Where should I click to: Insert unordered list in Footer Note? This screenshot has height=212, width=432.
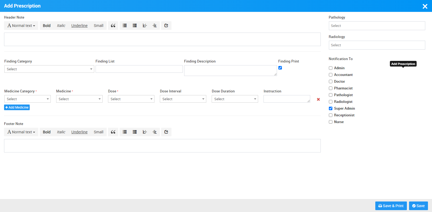click(125, 132)
